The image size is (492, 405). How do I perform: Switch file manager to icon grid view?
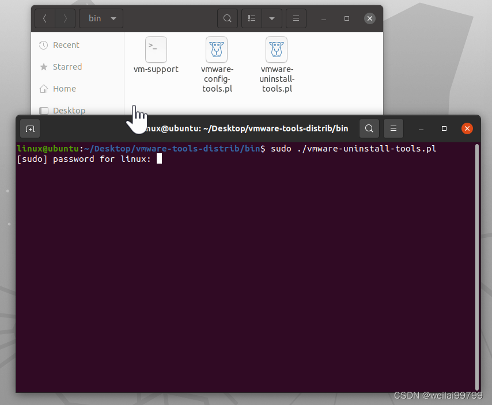(x=251, y=18)
